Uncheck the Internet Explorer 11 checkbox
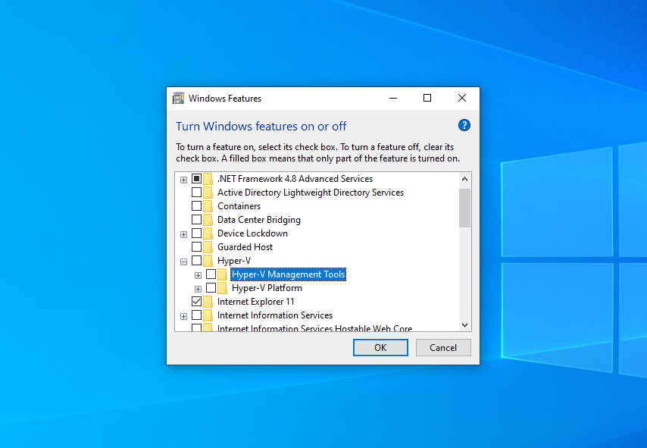 coord(196,302)
